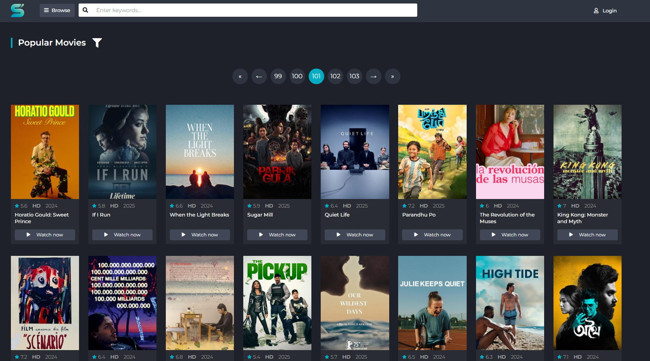650x361 pixels.
Task: Go to page 103
Action: click(x=355, y=76)
